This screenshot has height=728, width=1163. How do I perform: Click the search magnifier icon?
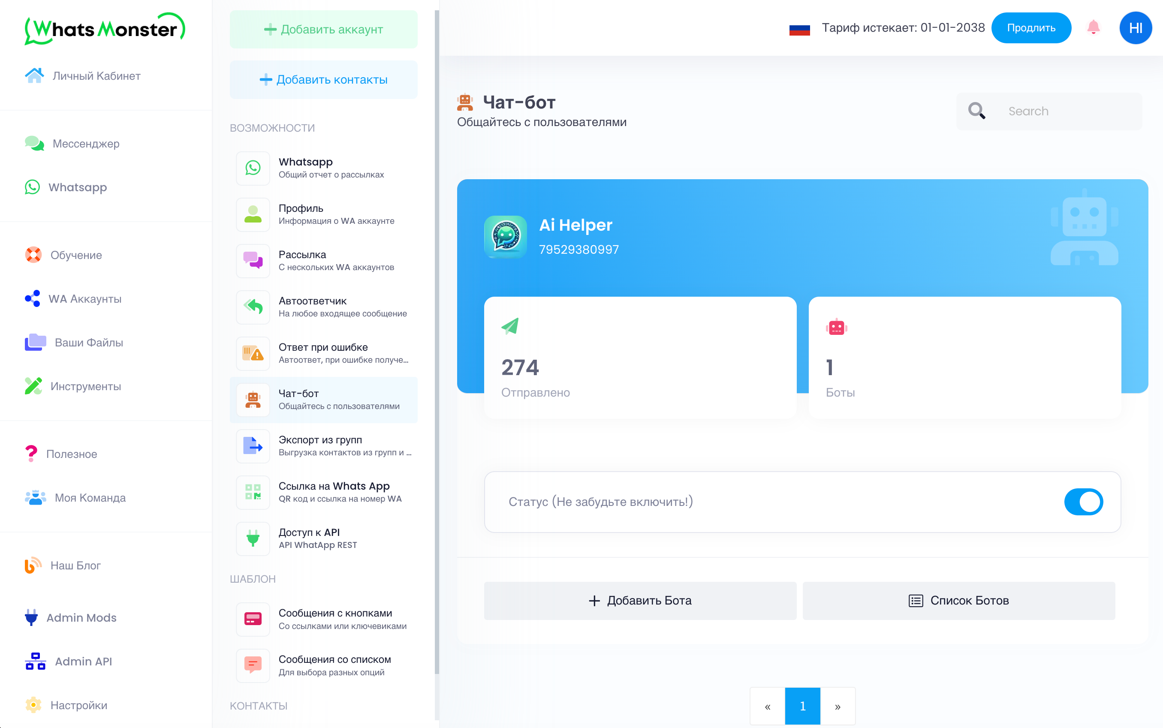pos(976,111)
